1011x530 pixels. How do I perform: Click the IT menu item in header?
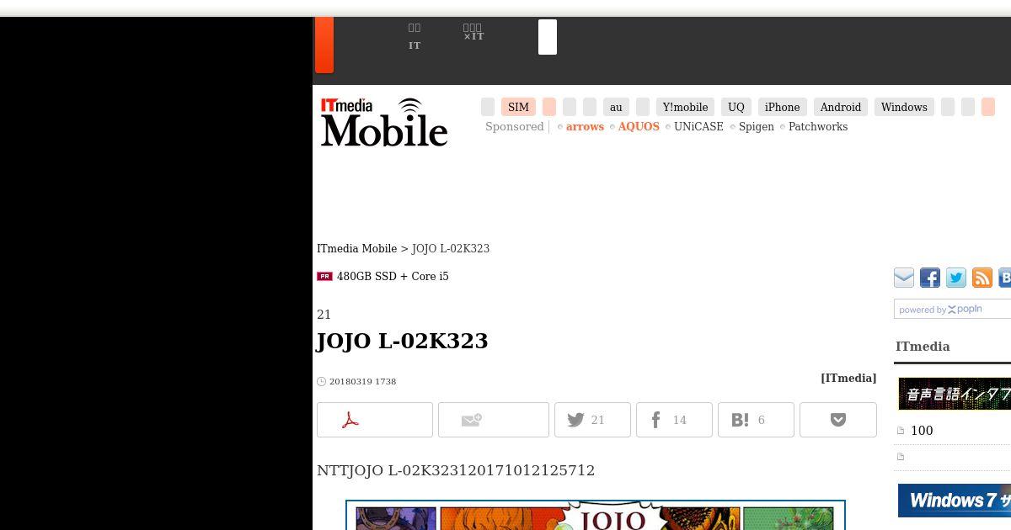(x=415, y=37)
